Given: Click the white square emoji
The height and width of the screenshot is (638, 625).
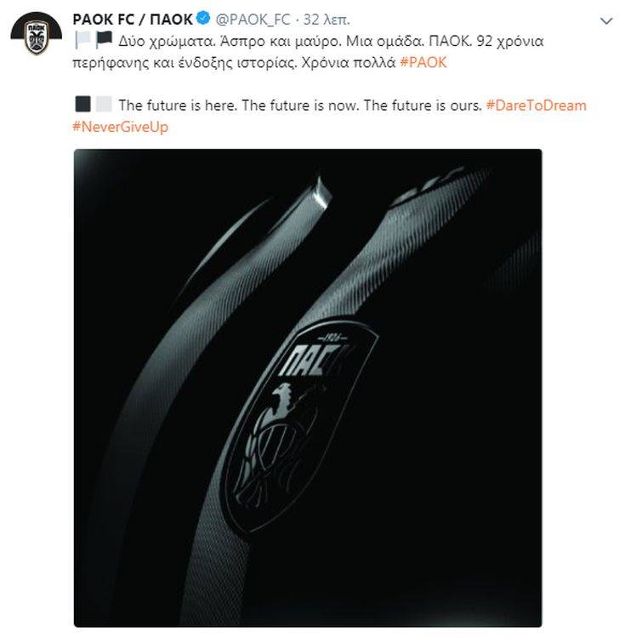Looking at the screenshot, I should coord(104,104).
